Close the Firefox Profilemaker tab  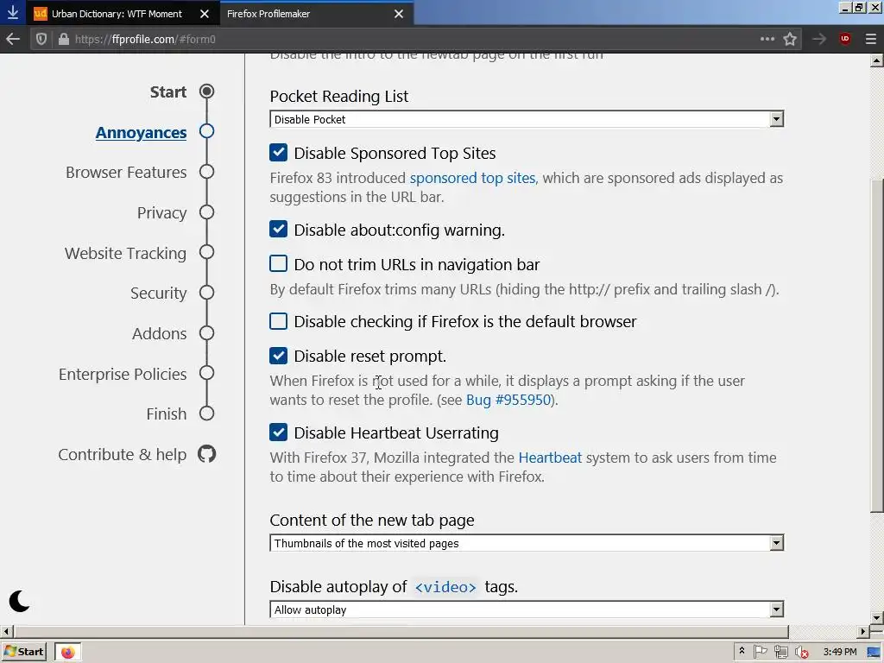(399, 14)
